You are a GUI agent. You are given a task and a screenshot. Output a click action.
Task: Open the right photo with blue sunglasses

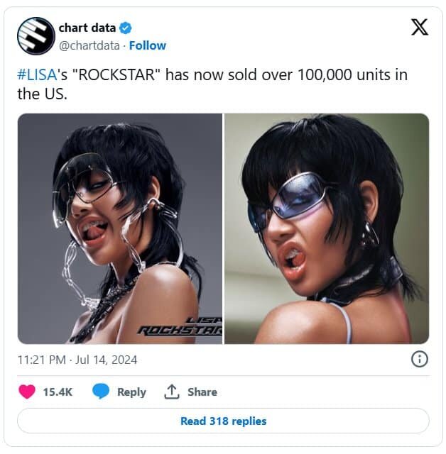tap(327, 228)
